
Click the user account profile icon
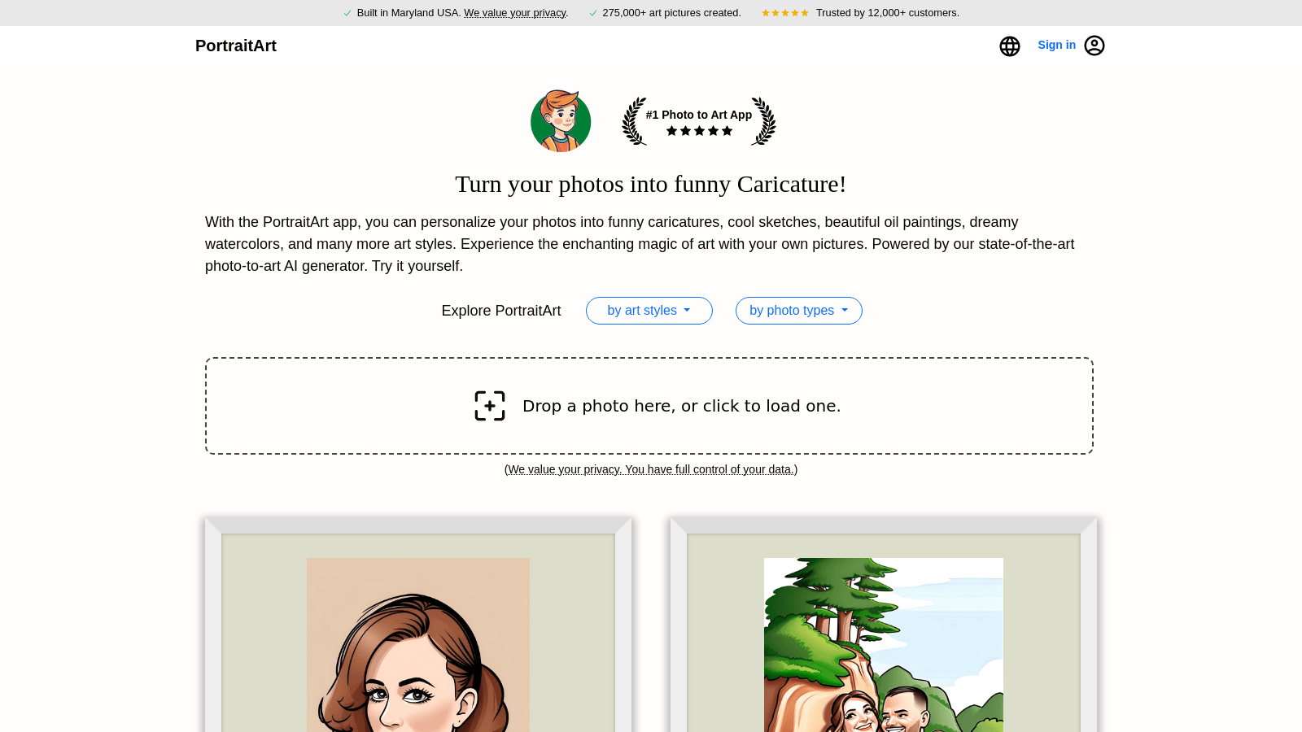point(1094,46)
